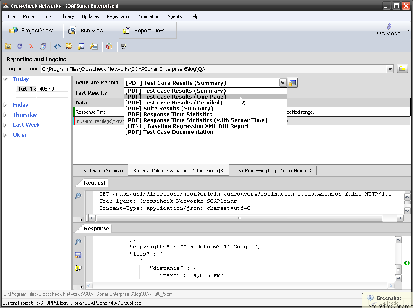Screen dimensions: 413x308
Task: Choose [PDF] Response Time Statistics option
Action: [205, 114]
